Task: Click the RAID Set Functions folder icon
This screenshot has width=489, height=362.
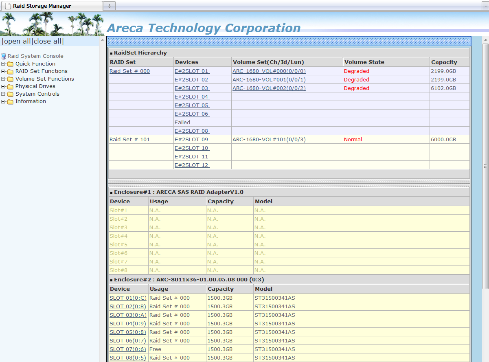Action: (10, 71)
